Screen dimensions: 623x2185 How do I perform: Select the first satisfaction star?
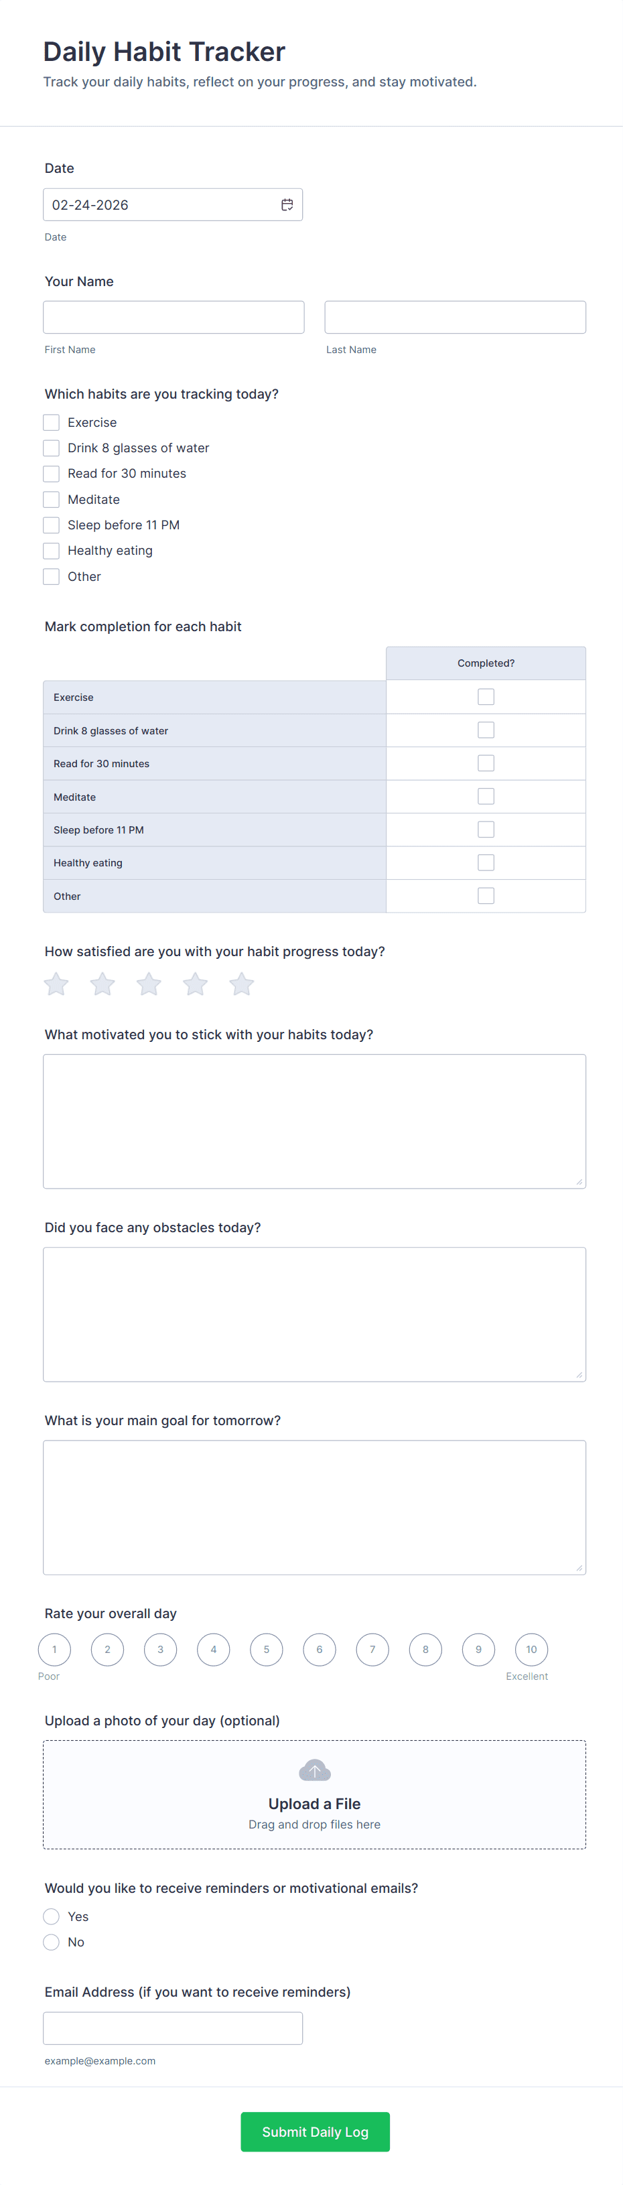56,984
